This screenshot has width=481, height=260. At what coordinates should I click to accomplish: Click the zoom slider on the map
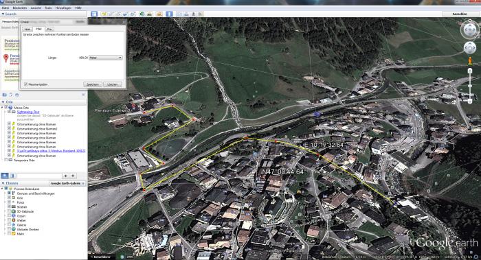(x=469, y=86)
